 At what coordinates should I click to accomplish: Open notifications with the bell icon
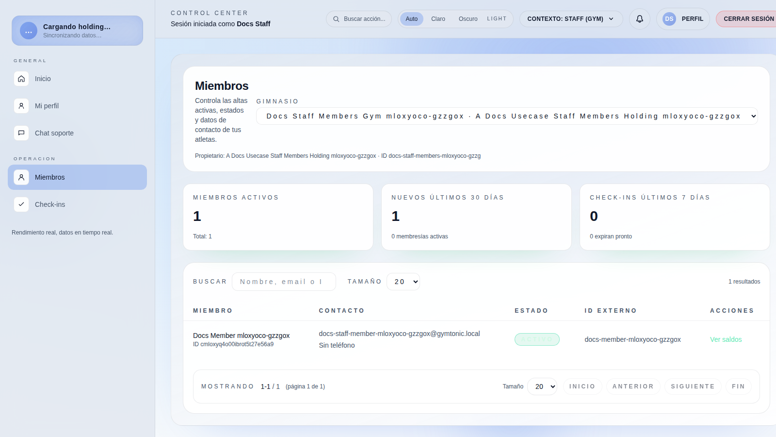(x=639, y=19)
